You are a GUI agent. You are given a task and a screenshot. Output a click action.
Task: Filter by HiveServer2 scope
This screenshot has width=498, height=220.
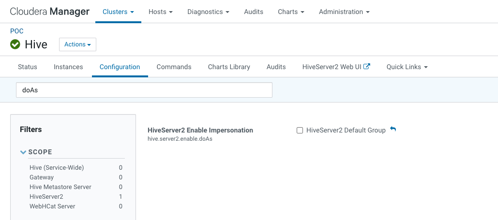(x=46, y=196)
